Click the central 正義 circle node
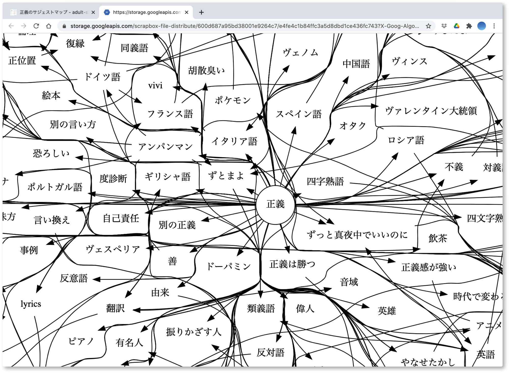 [275, 204]
